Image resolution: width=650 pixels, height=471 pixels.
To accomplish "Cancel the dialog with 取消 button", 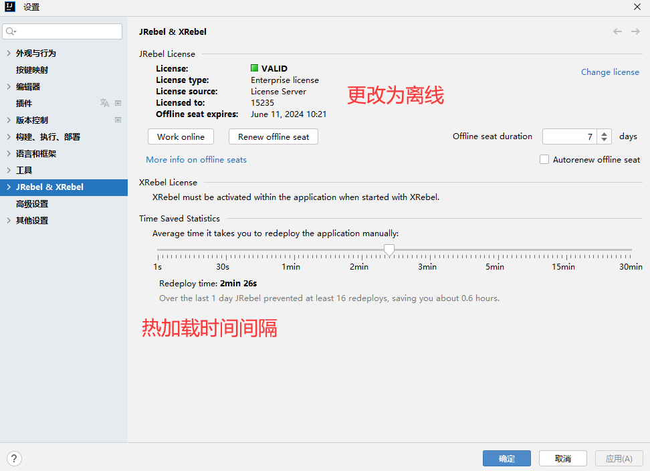I will pyautogui.click(x=562, y=458).
